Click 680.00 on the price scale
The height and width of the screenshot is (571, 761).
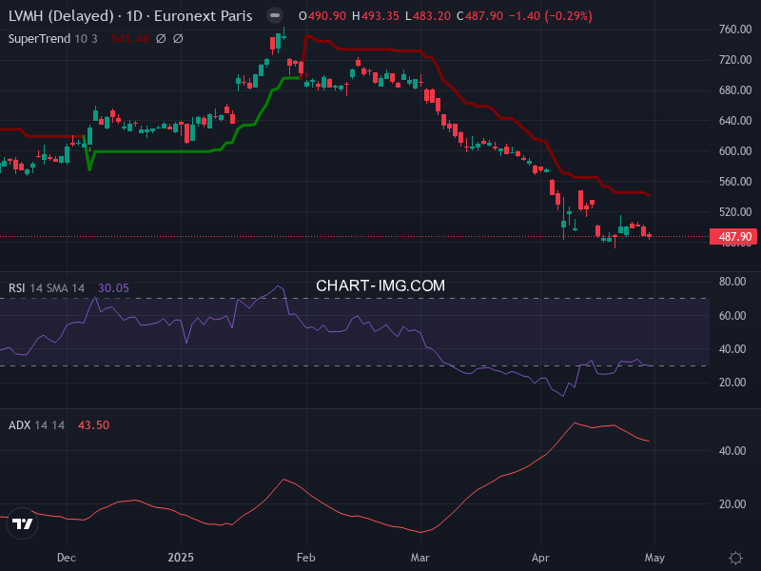pyautogui.click(x=735, y=90)
